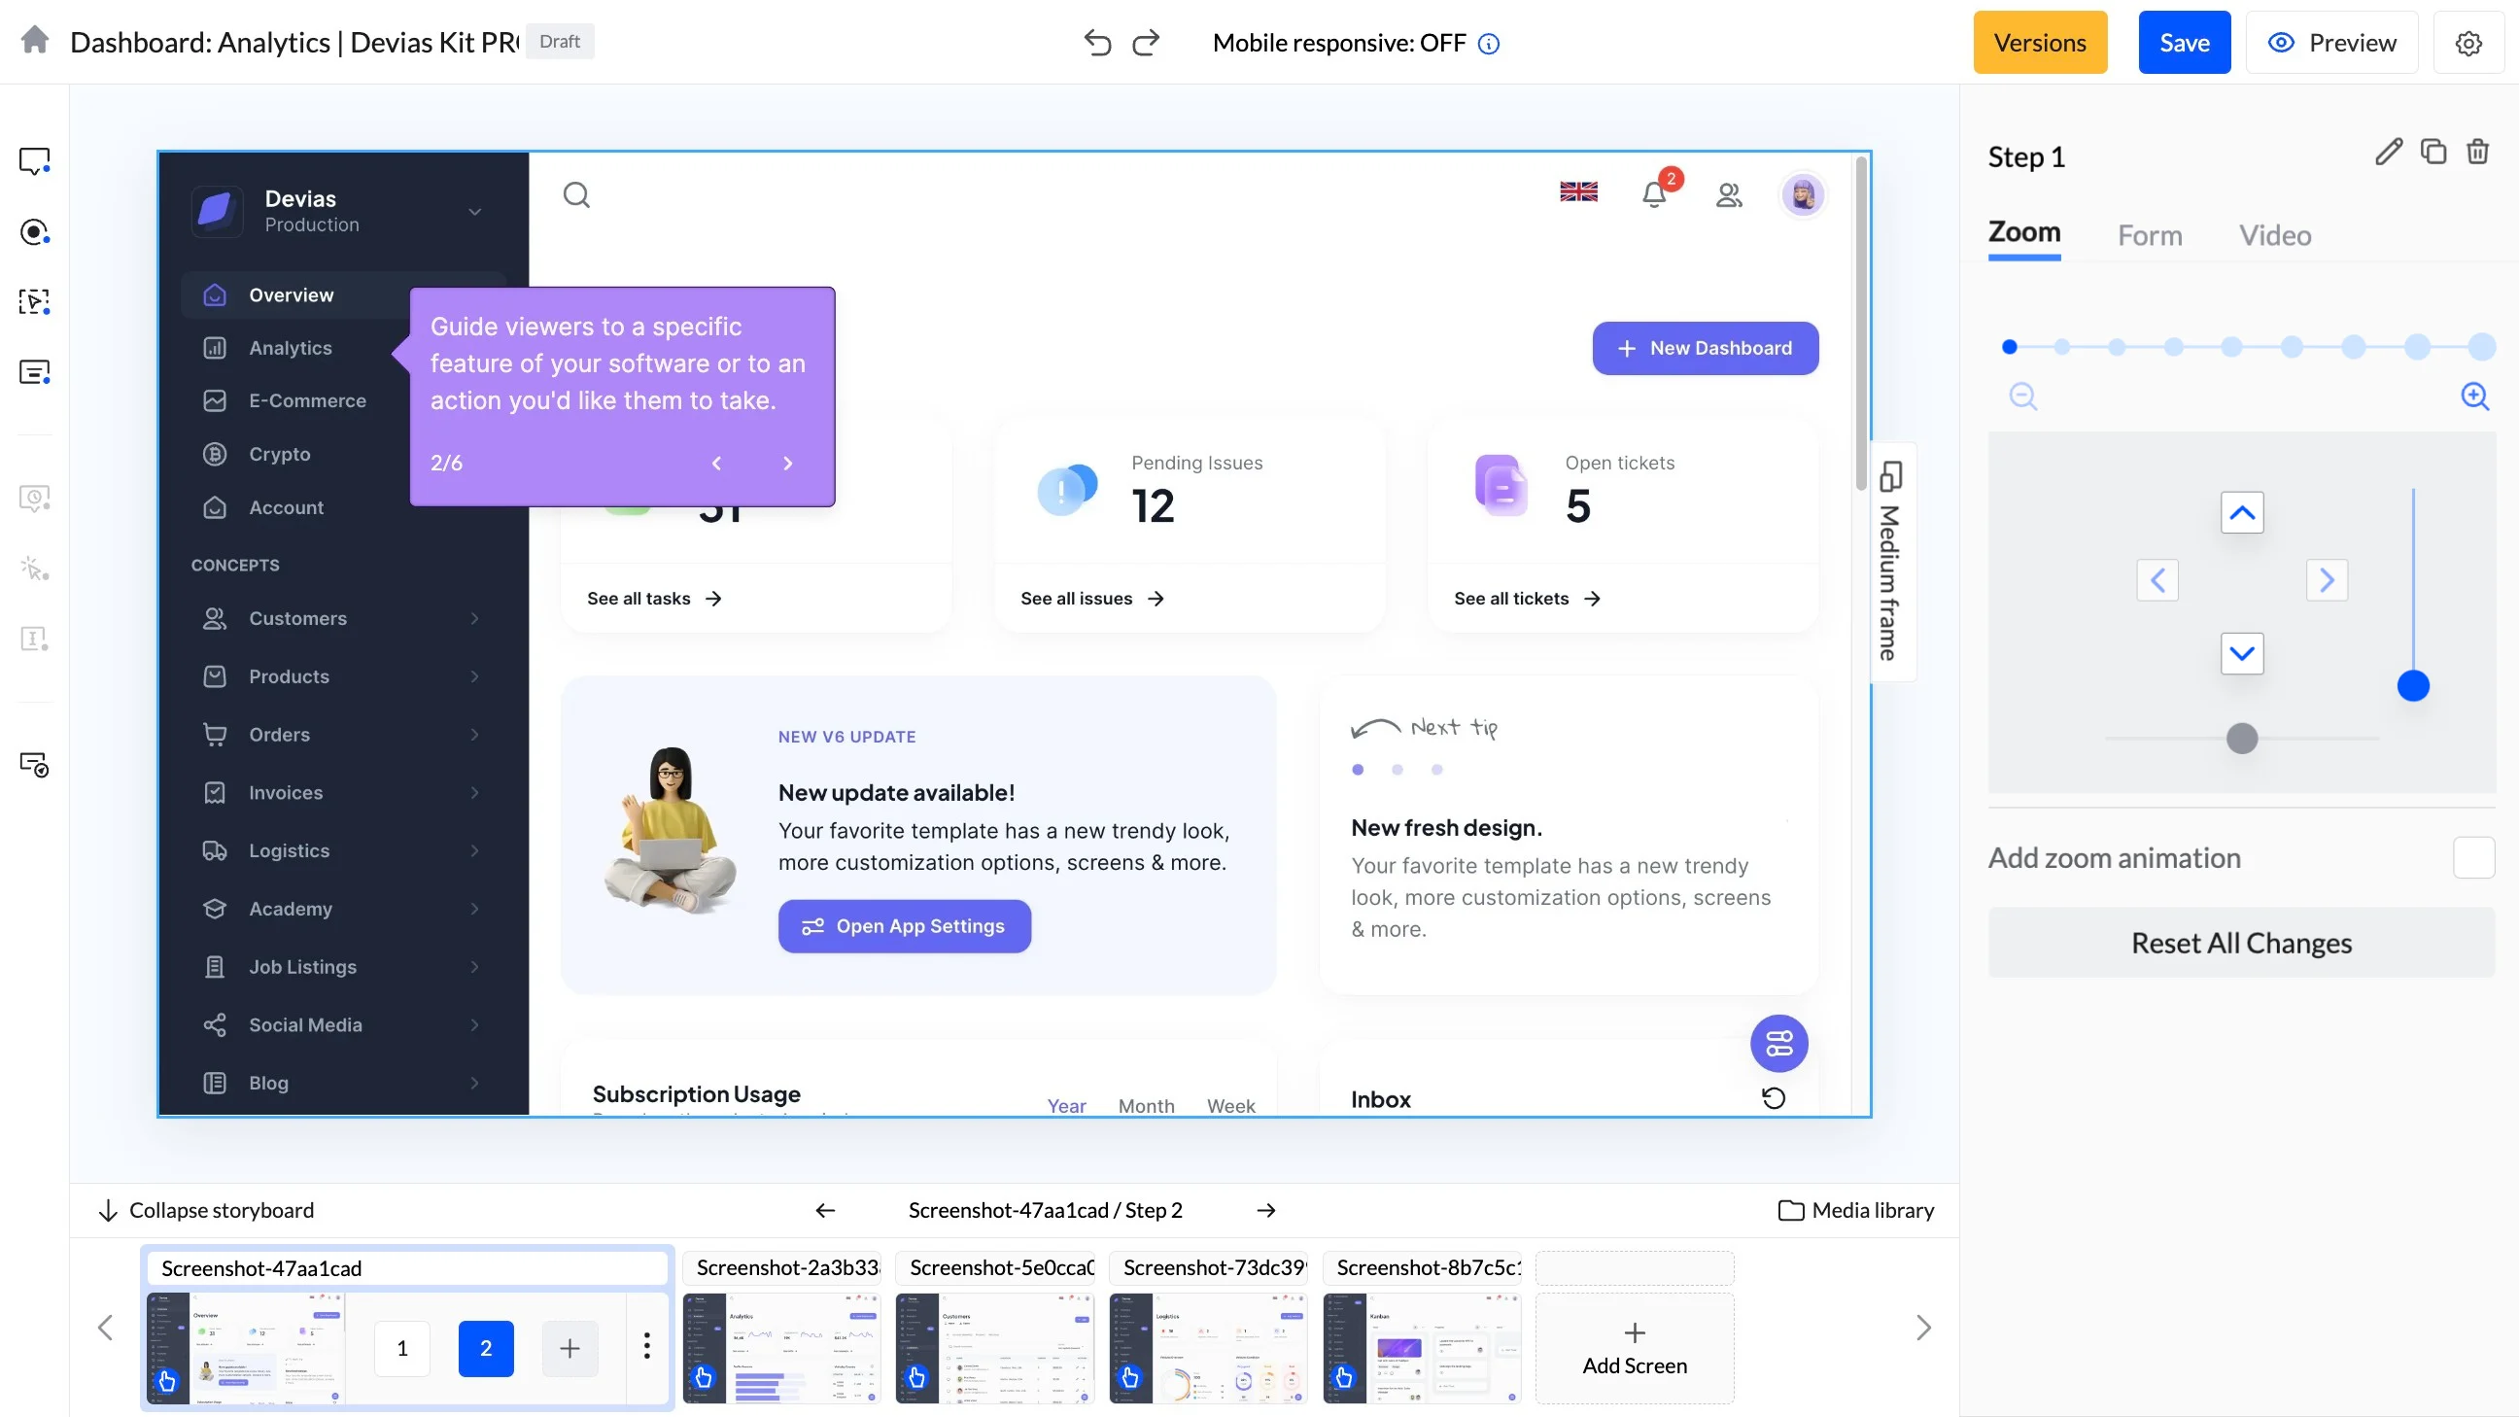Go to the home icon
Image resolution: width=2519 pixels, height=1417 pixels.
tap(35, 41)
